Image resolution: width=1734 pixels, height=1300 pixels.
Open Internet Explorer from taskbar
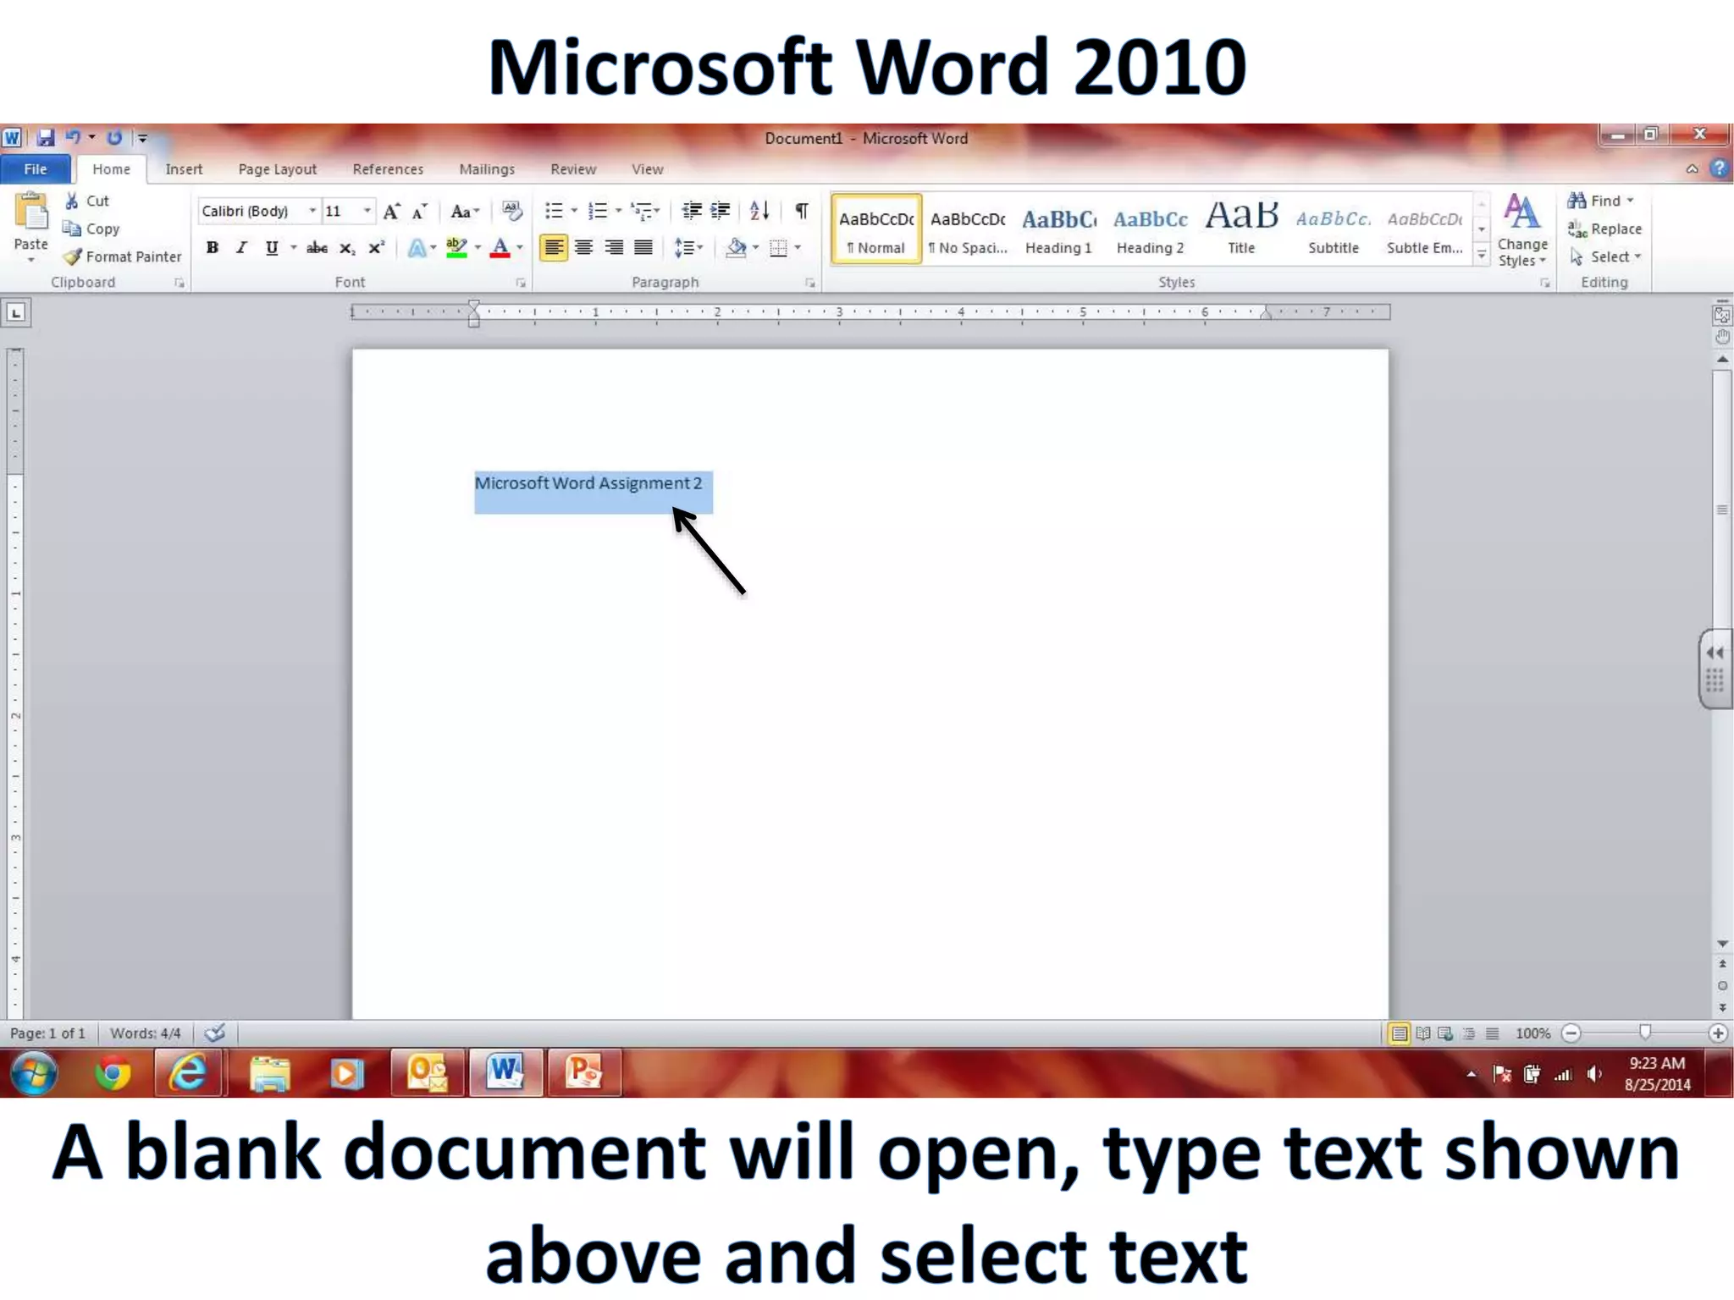[x=188, y=1073]
